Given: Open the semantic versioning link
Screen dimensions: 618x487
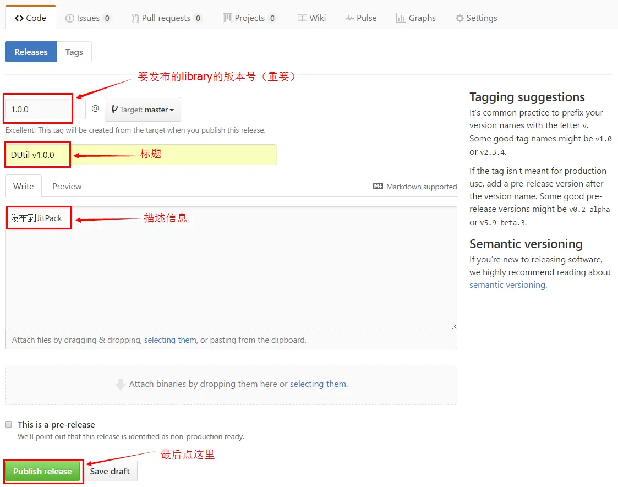Looking at the screenshot, I should (508, 285).
